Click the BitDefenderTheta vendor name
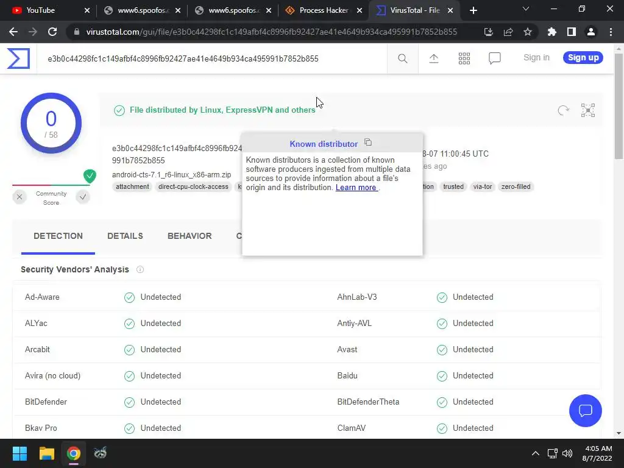The image size is (624, 468). click(x=368, y=402)
